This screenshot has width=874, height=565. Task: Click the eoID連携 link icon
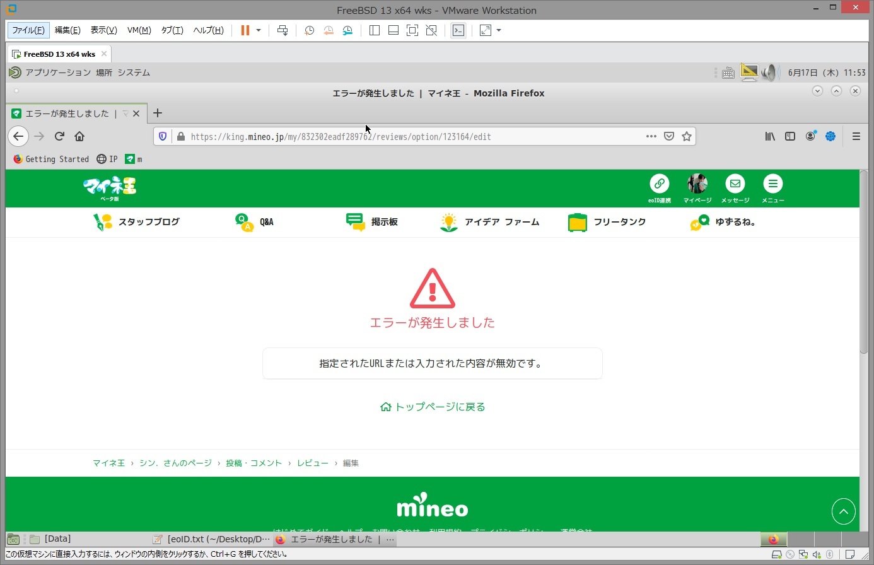(659, 183)
